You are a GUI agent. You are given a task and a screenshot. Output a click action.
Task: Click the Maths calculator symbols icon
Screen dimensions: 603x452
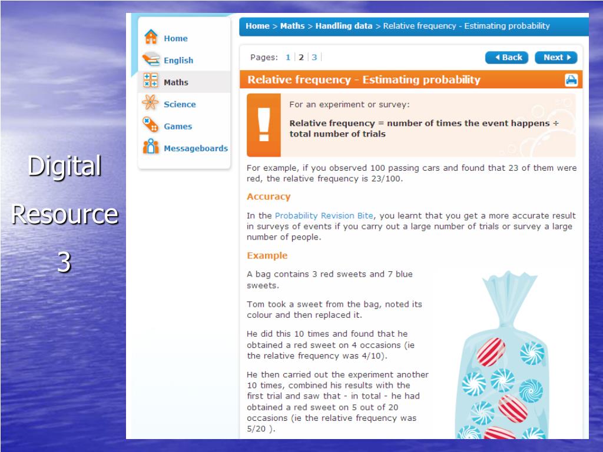click(150, 80)
